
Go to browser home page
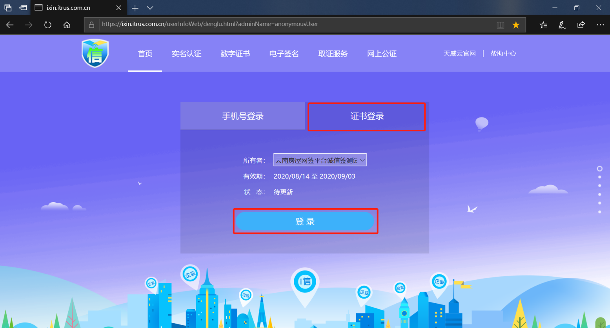[x=67, y=25]
